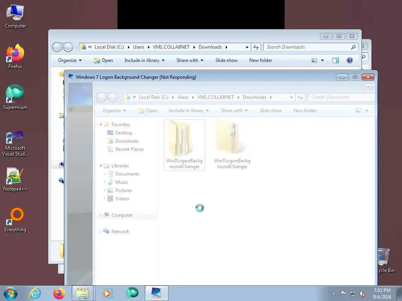
Task: Open Windows Media Player from the taskbar
Action: click(x=107, y=293)
